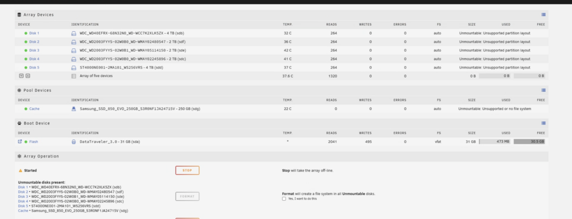Click the disk icon beside Disk 2's WMAY02480547 identification

pyautogui.click(x=73, y=42)
